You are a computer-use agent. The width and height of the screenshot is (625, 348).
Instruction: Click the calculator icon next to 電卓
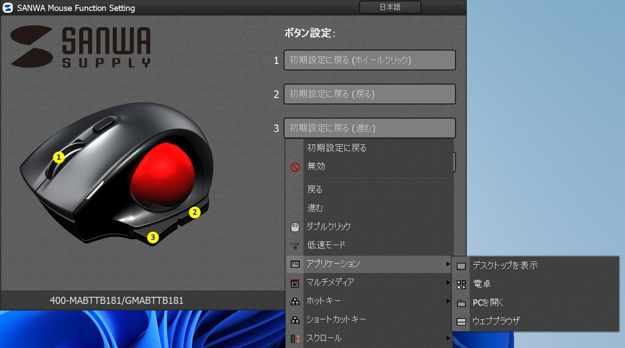pos(461,285)
